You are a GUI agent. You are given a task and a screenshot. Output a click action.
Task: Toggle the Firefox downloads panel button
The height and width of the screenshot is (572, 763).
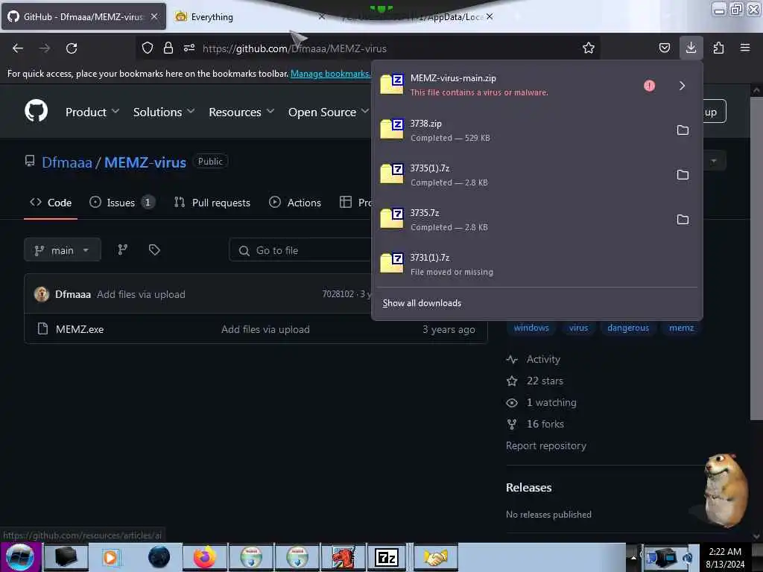click(691, 48)
